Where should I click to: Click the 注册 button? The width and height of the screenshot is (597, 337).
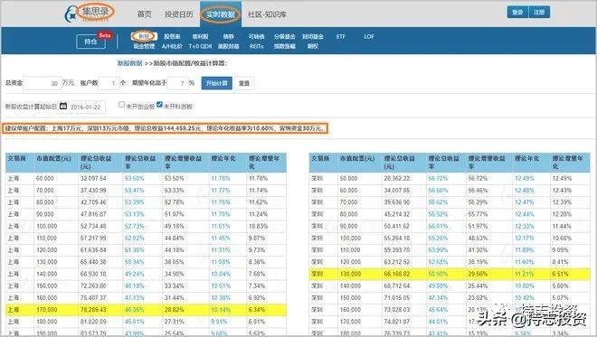click(x=539, y=12)
